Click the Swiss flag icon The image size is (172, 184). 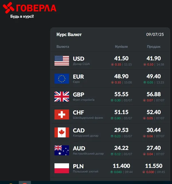[62, 114]
